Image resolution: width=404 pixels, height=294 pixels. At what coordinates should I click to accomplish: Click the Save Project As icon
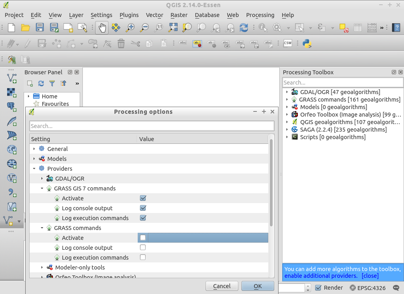pyautogui.click(x=54, y=27)
